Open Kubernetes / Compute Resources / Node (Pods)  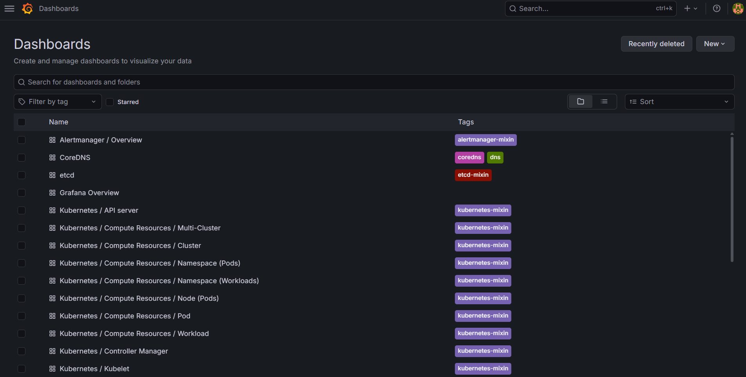tap(139, 298)
